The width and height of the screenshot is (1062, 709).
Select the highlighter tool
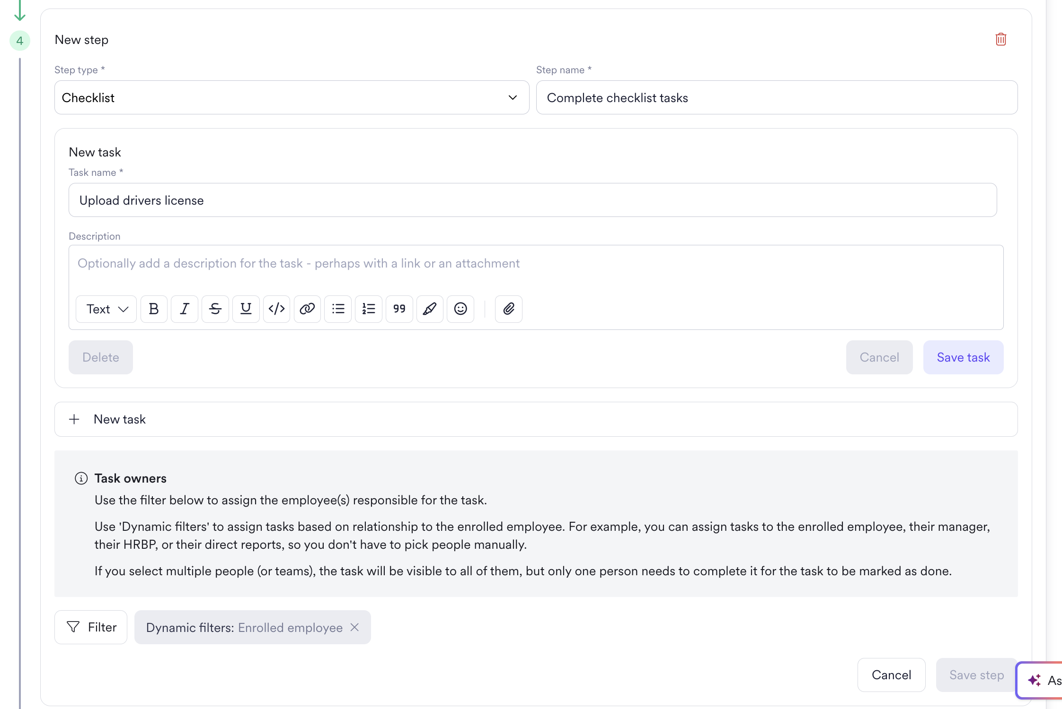point(430,309)
